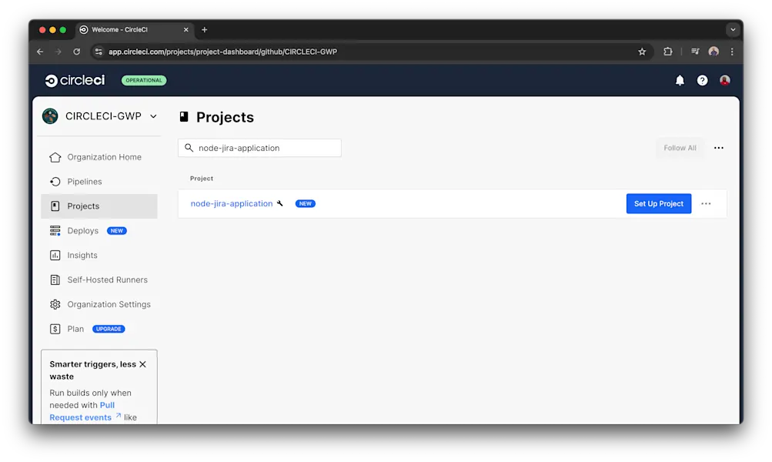Select Deploys in the sidebar
Screen dimensions: 772x462
[82, 230]
